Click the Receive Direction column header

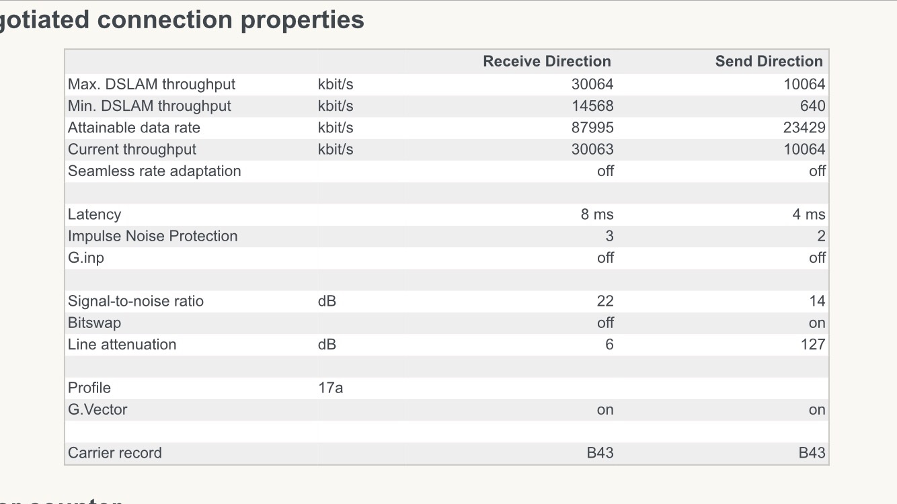547,61
